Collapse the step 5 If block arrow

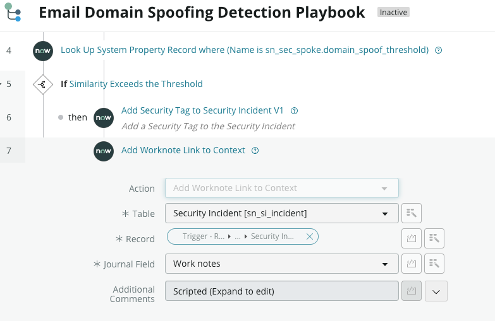coord(1,84)
